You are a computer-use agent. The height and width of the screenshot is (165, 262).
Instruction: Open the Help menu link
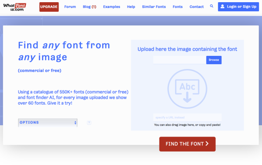click(131, 7)
